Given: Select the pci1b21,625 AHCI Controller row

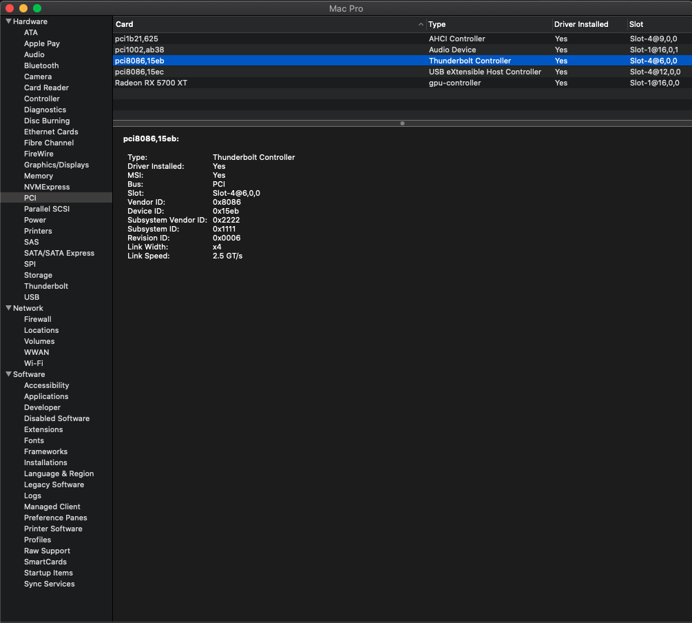Looking at the screenshot, I should 403,39.
